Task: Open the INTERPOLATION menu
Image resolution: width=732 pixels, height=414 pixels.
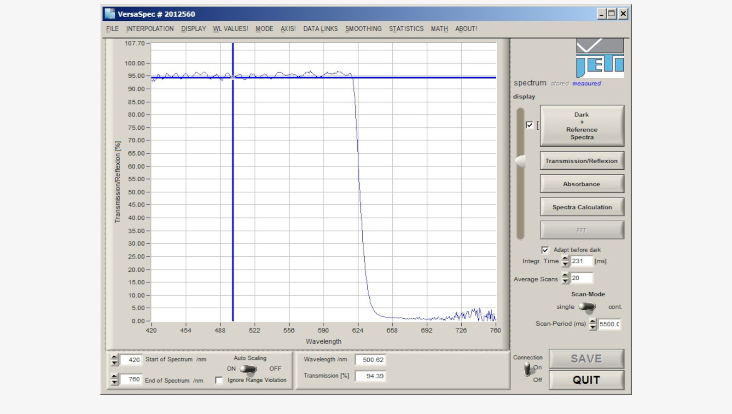Action: point(150,29)
